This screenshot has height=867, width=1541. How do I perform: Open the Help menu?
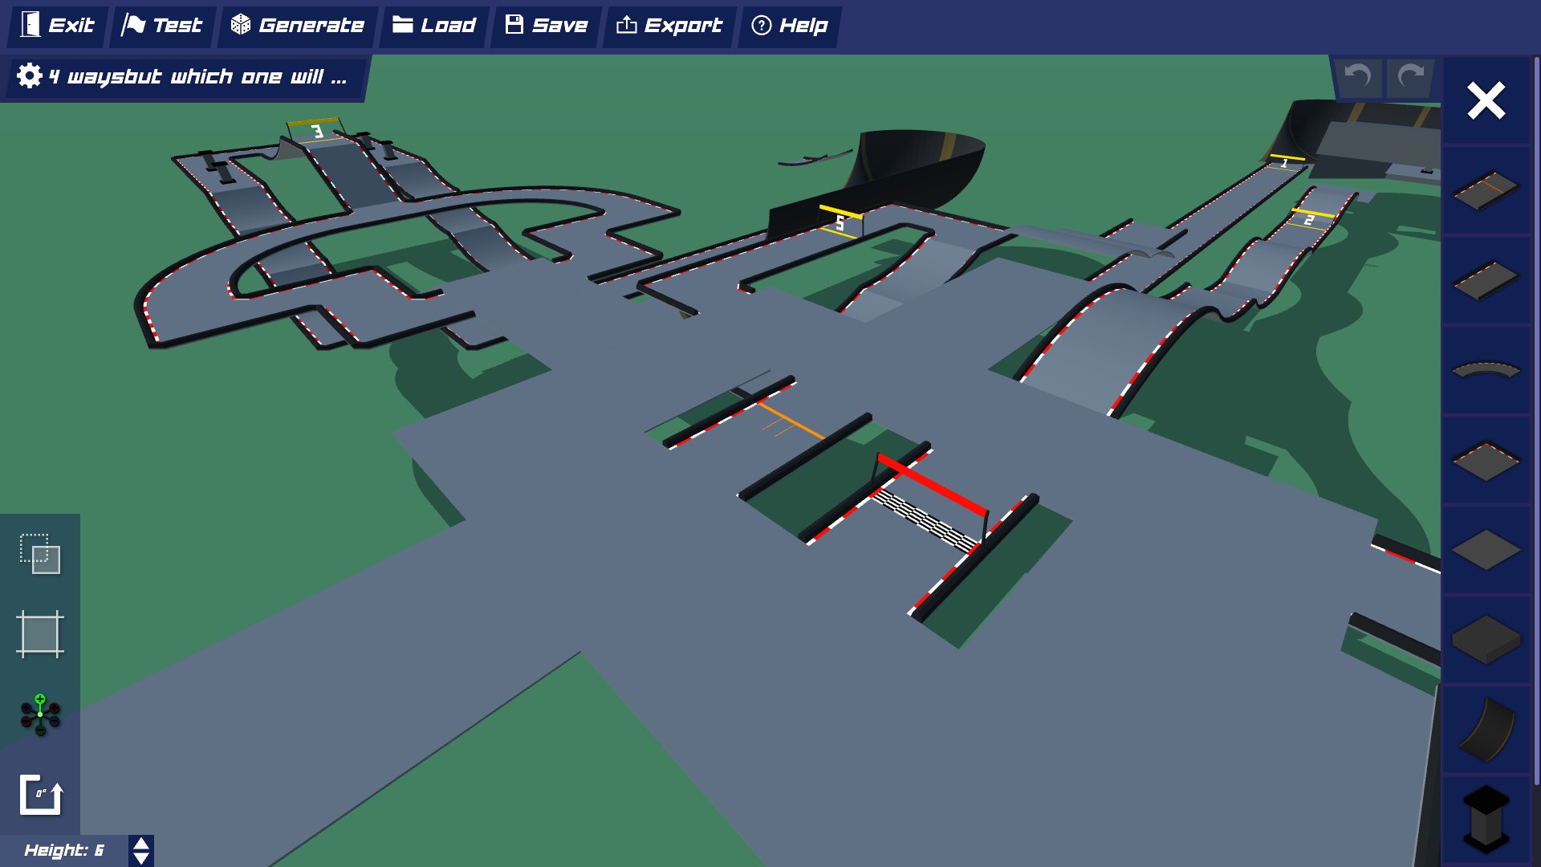point(789,25)
